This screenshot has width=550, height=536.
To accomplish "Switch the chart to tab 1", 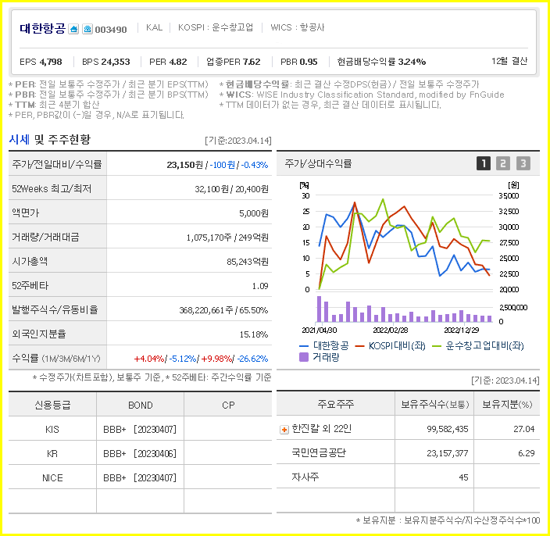I will [484, 163].
